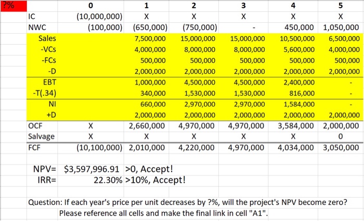This screenshot has height=221, width=364.
Task: Select the red cell A1 showing ?%
Action: 14,6
